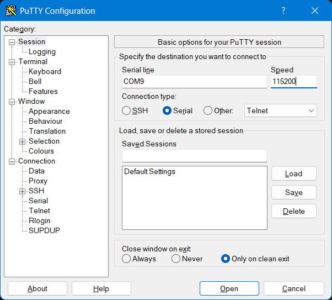This screenshot has width=332, height=300.
Task: Open the Connection category
Action: click(36, 161)
